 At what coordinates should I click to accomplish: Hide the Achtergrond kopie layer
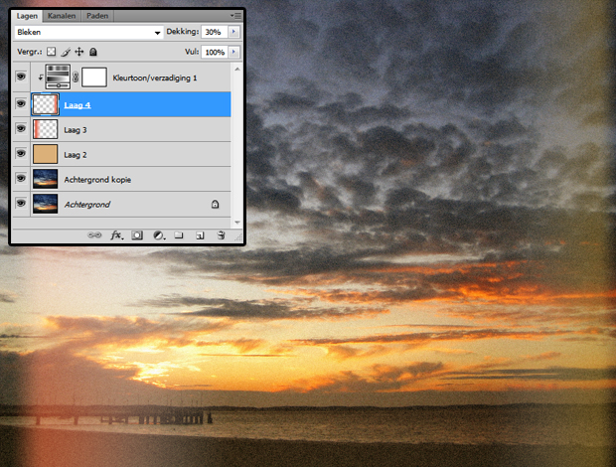point(21,179)
